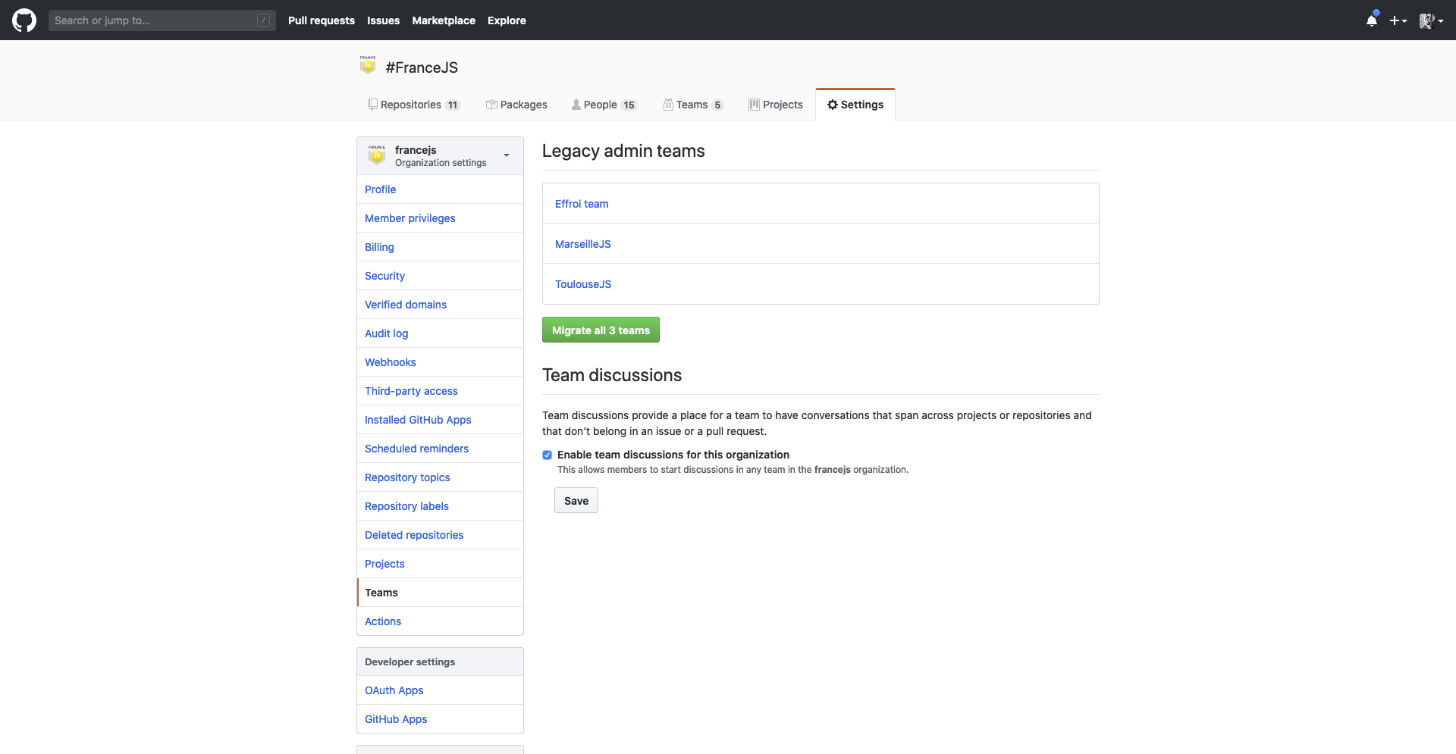1456x754 pixels.
Task: Go to Explore
Action: [x=507, y=20]
